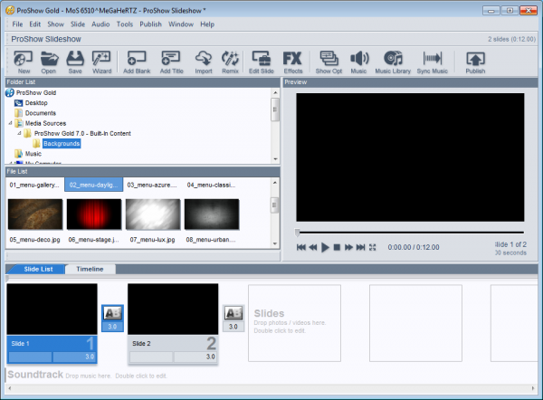The height and width of the screenshot is (400, 543).
Task: Launch the Wizard tool
Action: [101, 62]
